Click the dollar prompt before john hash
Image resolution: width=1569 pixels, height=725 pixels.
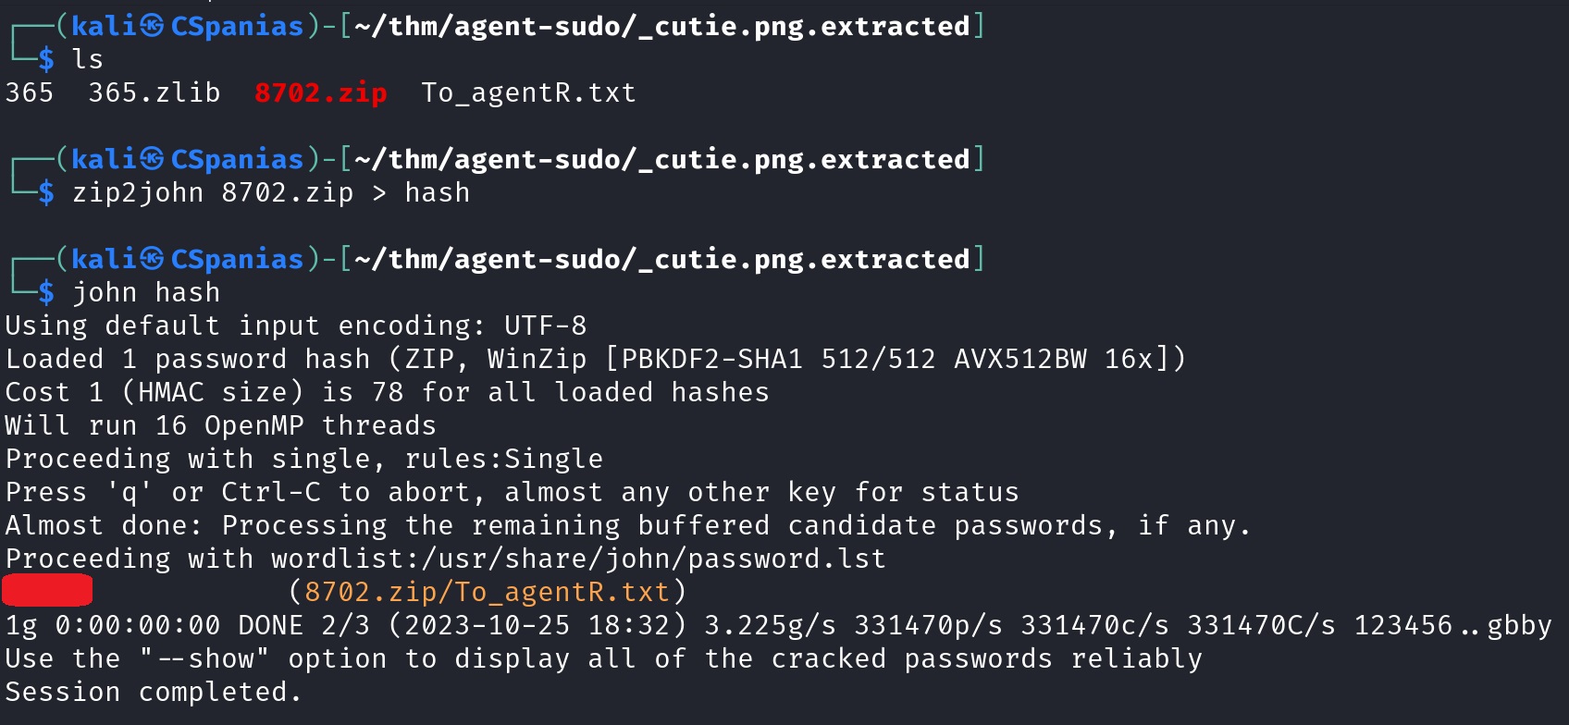[x=46, y=292]
